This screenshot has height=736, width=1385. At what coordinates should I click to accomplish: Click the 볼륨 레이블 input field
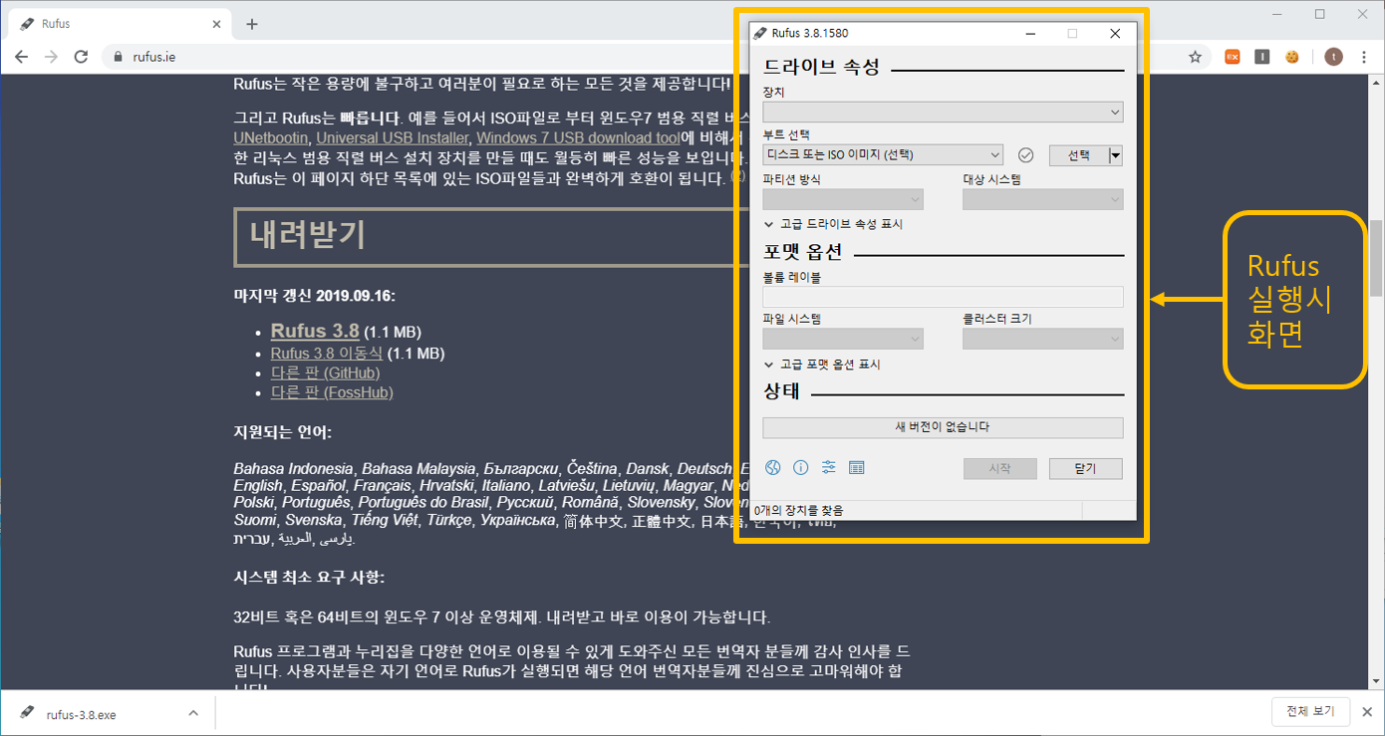click(x=943, y=297)
